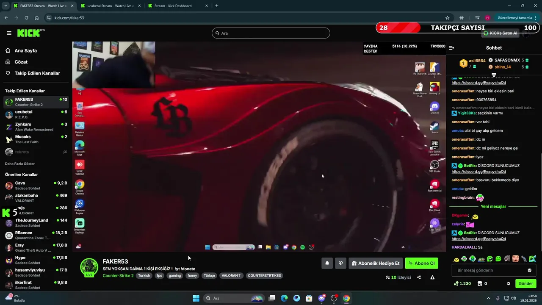Click the share stream icon
This screenshot has height=305, width=542.
pos(419,277)
